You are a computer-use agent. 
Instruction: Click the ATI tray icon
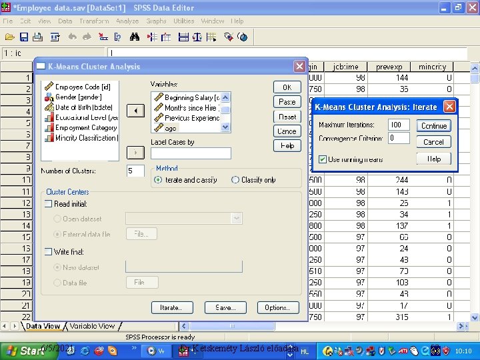[403, 351]
